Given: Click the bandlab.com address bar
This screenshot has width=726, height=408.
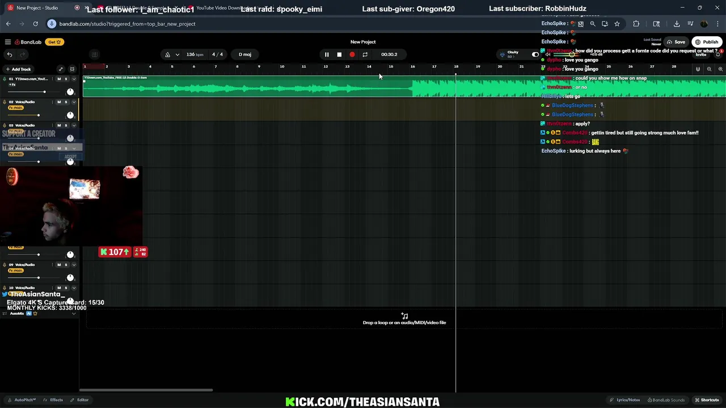Looking at the screenshot, I should (127, 24).
